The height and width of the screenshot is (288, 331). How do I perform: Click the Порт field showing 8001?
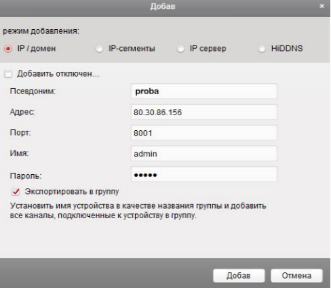pos(203,133)
